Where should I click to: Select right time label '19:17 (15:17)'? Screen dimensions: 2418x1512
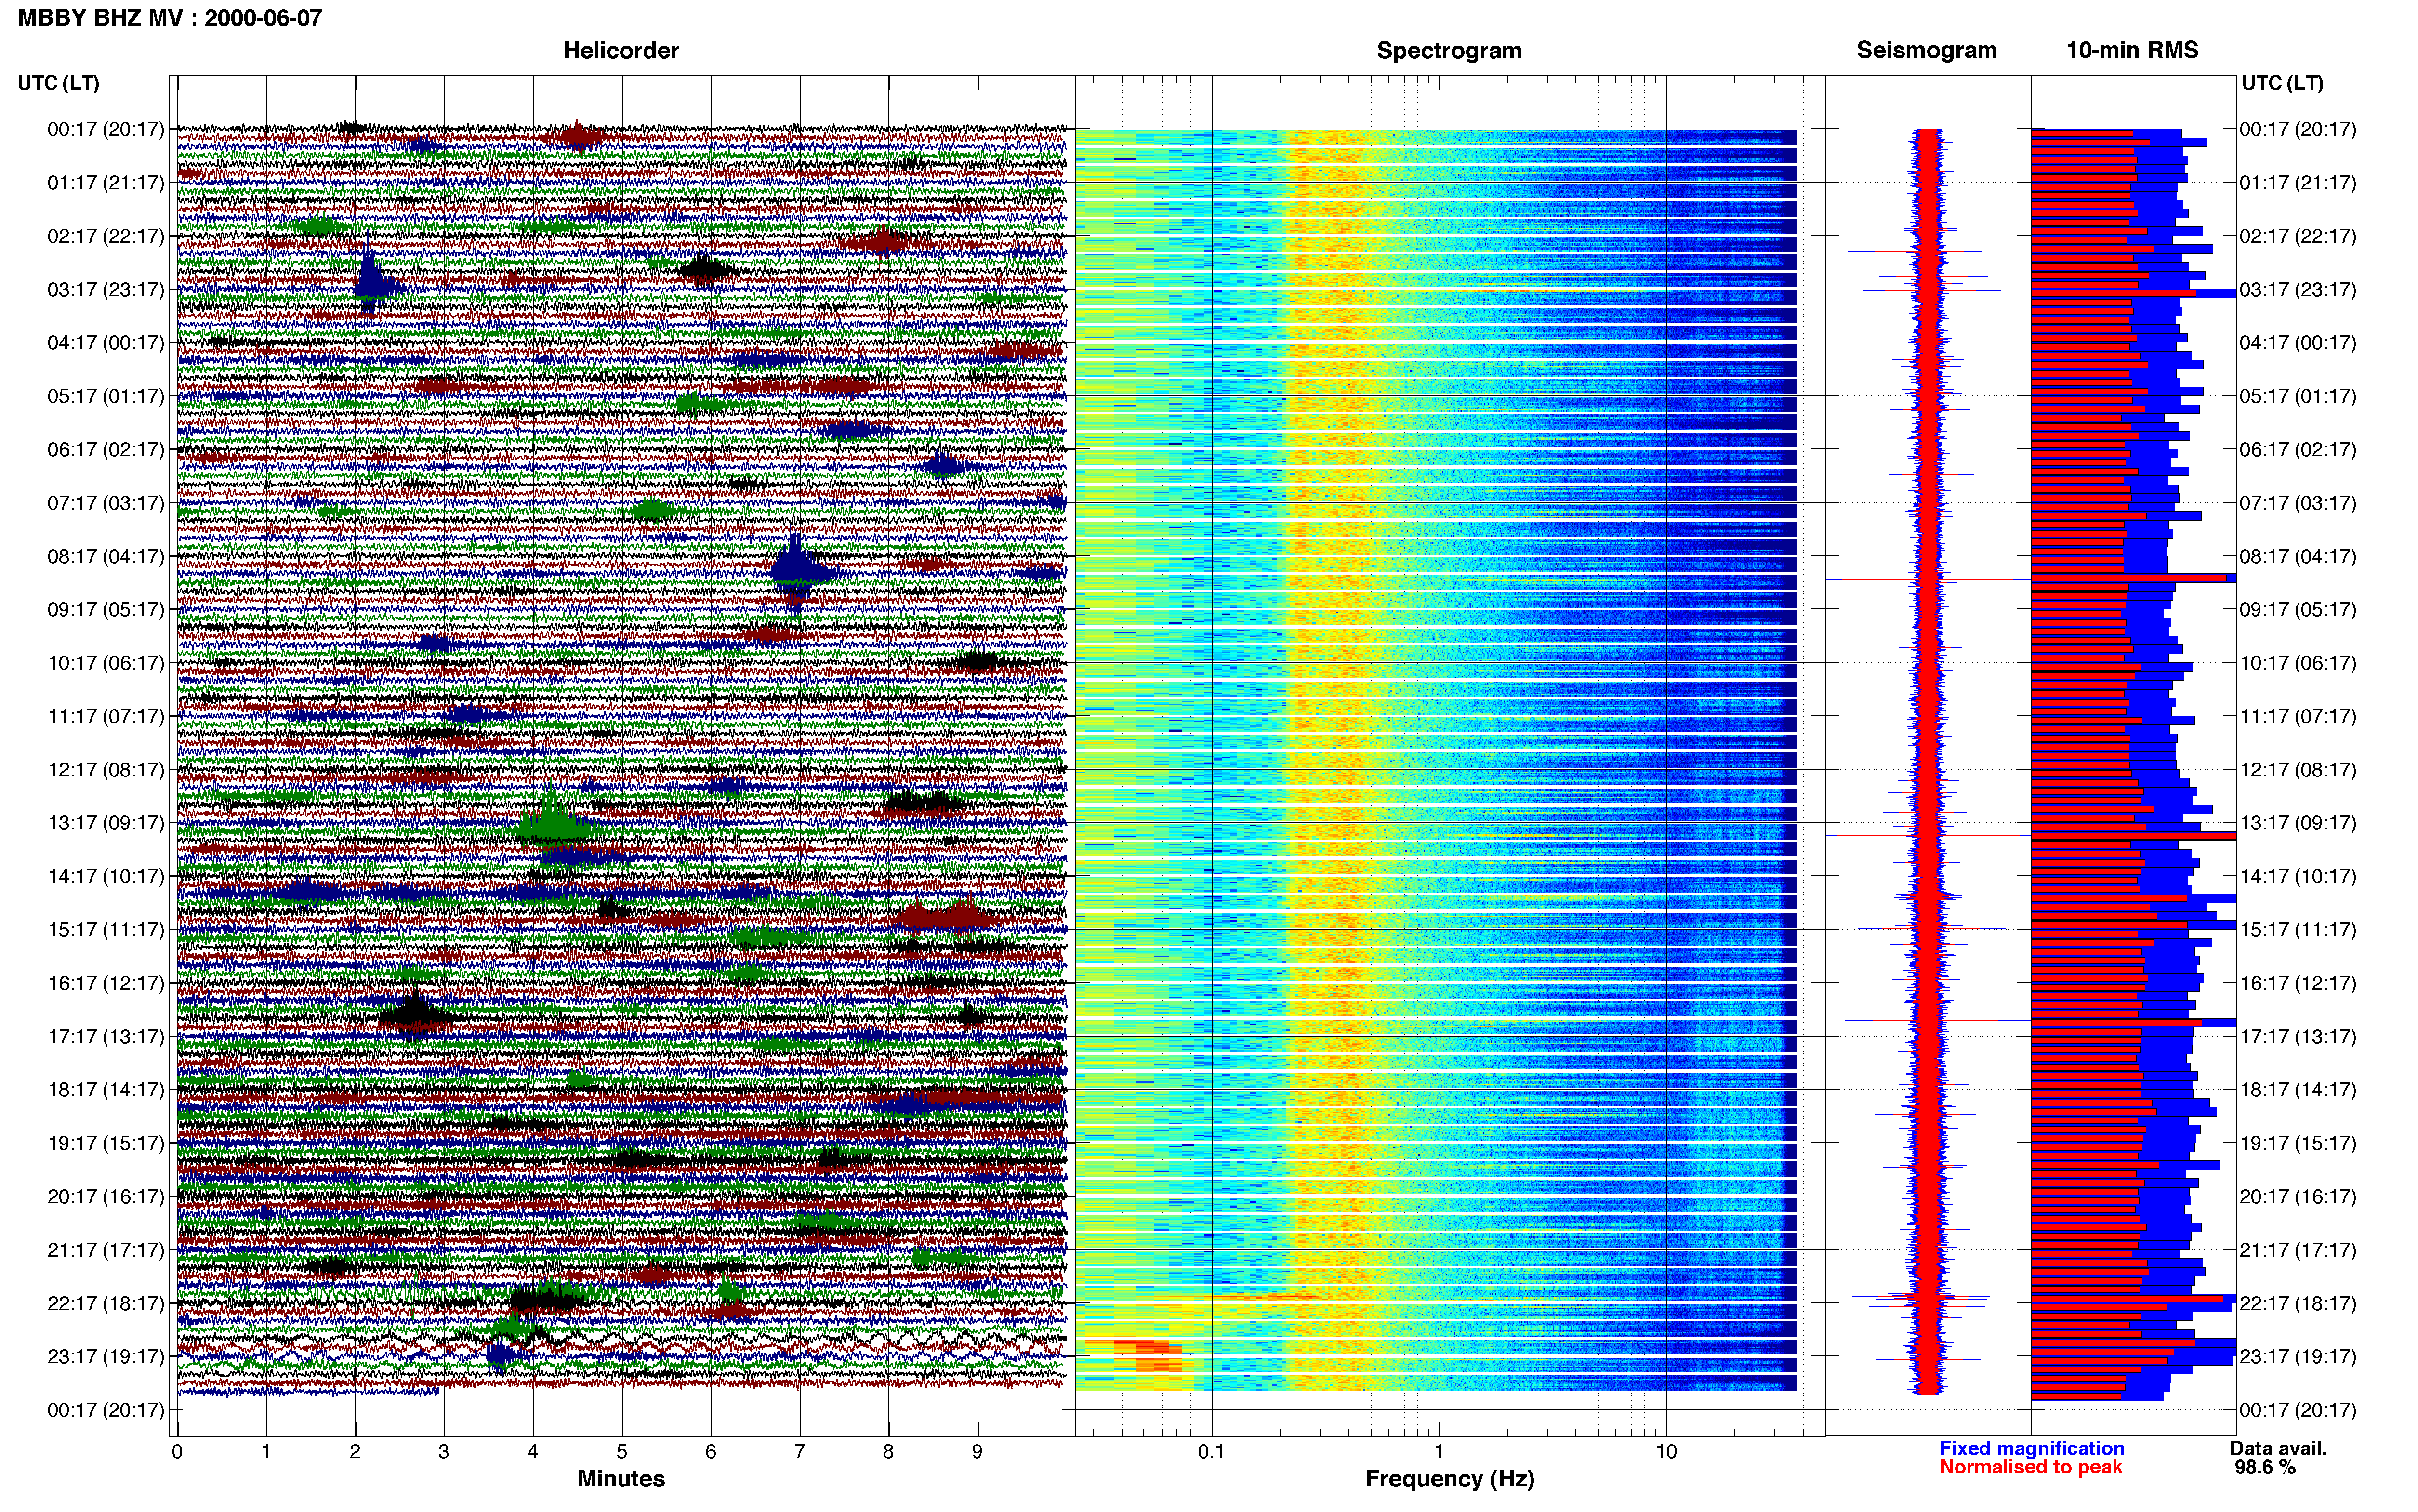coord(2298,1144)
